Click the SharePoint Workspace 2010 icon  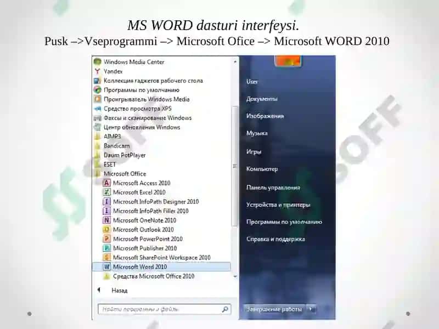(106, 257)
